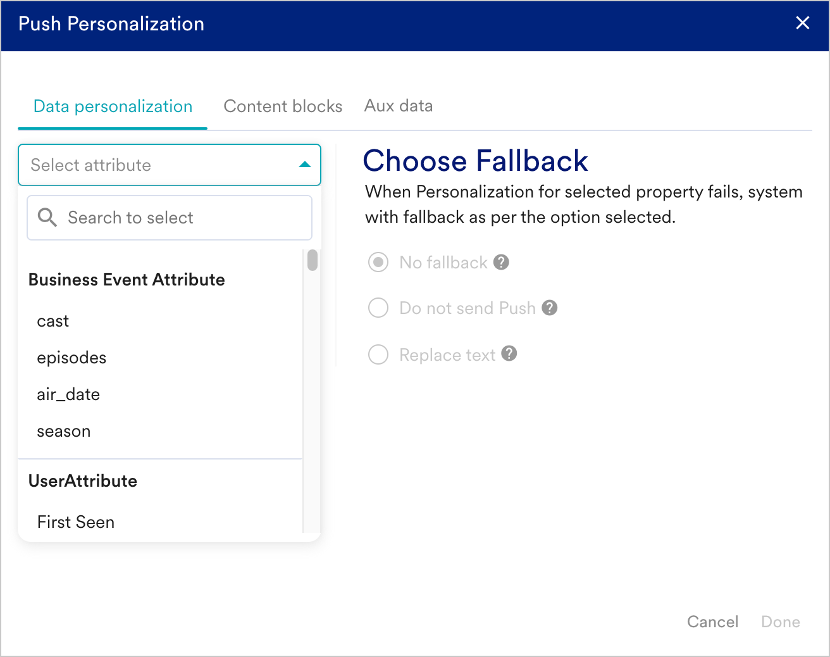Select First Seen user attribute
830x657 pixels.
(76, 522)
